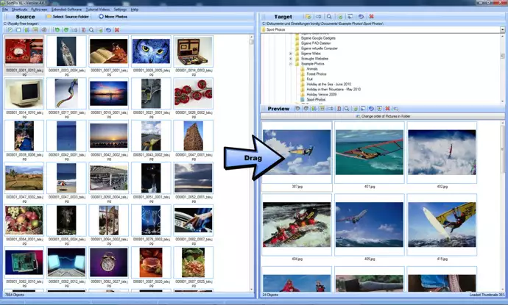Image resolution: width=508 pixels, height=305 pixels.
Task: Click the red delete icon in Source toolbar
Action: pos(116,30)
